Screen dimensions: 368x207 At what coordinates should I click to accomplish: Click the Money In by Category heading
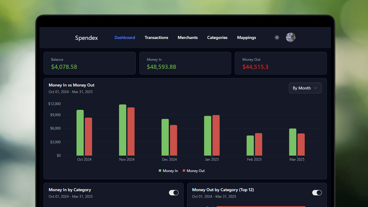coord(70,190)
